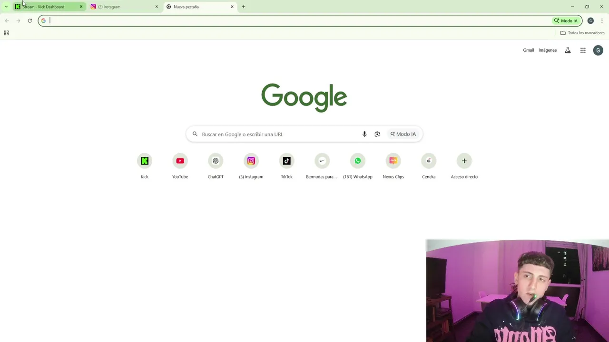Restore down the Chrome window
This screenshot has width=609, height=342.
(587, 7)
